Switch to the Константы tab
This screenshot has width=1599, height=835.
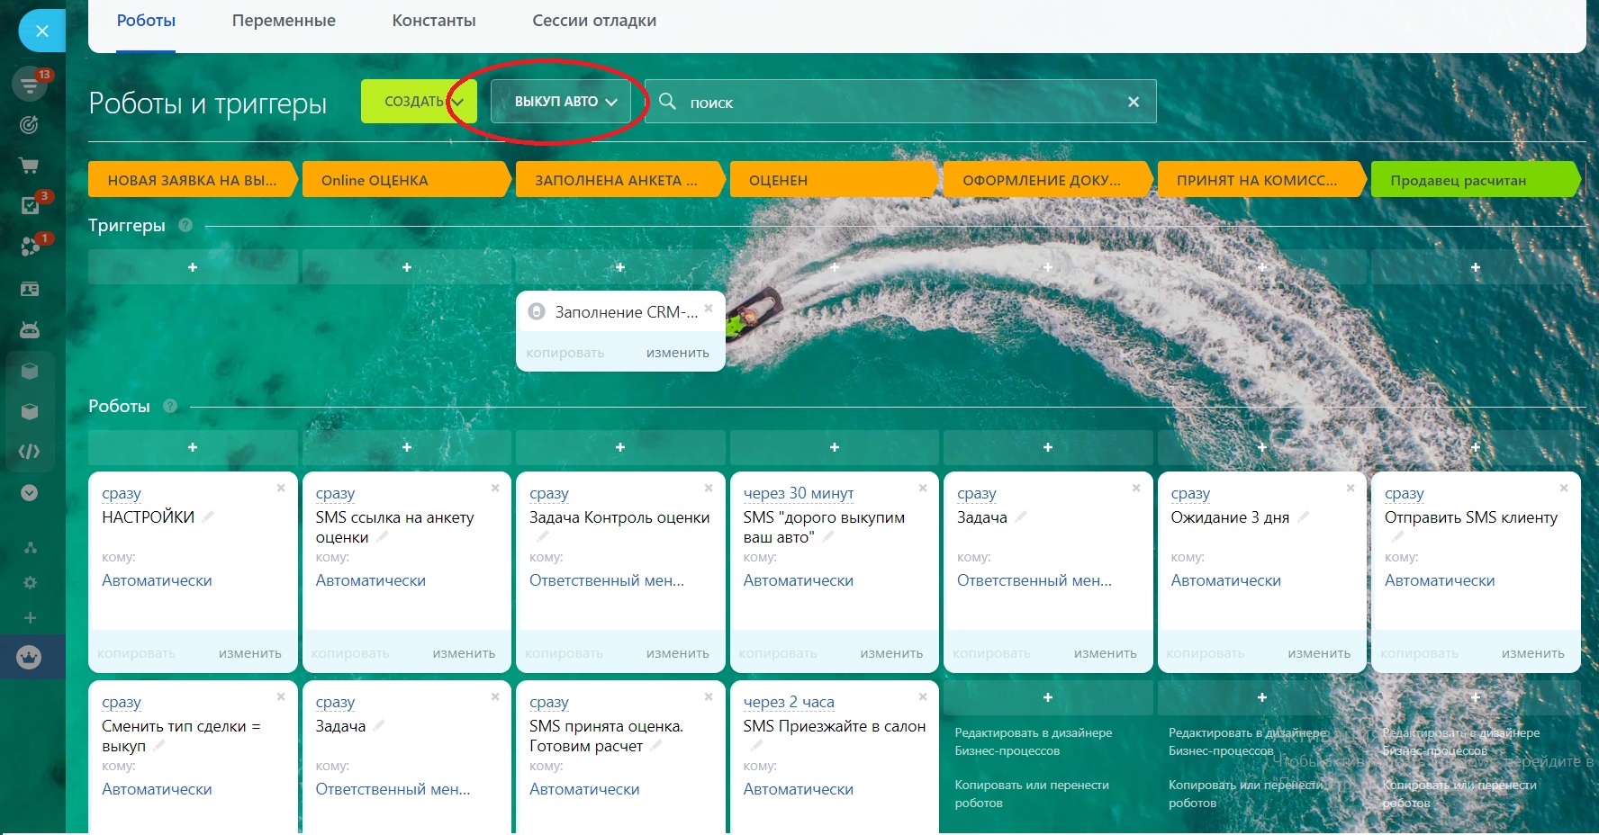434,21
